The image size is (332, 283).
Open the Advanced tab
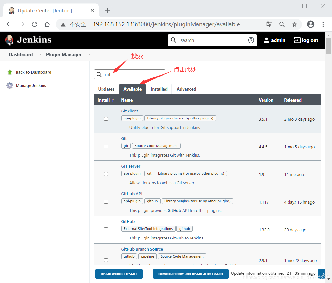point(186,89)
